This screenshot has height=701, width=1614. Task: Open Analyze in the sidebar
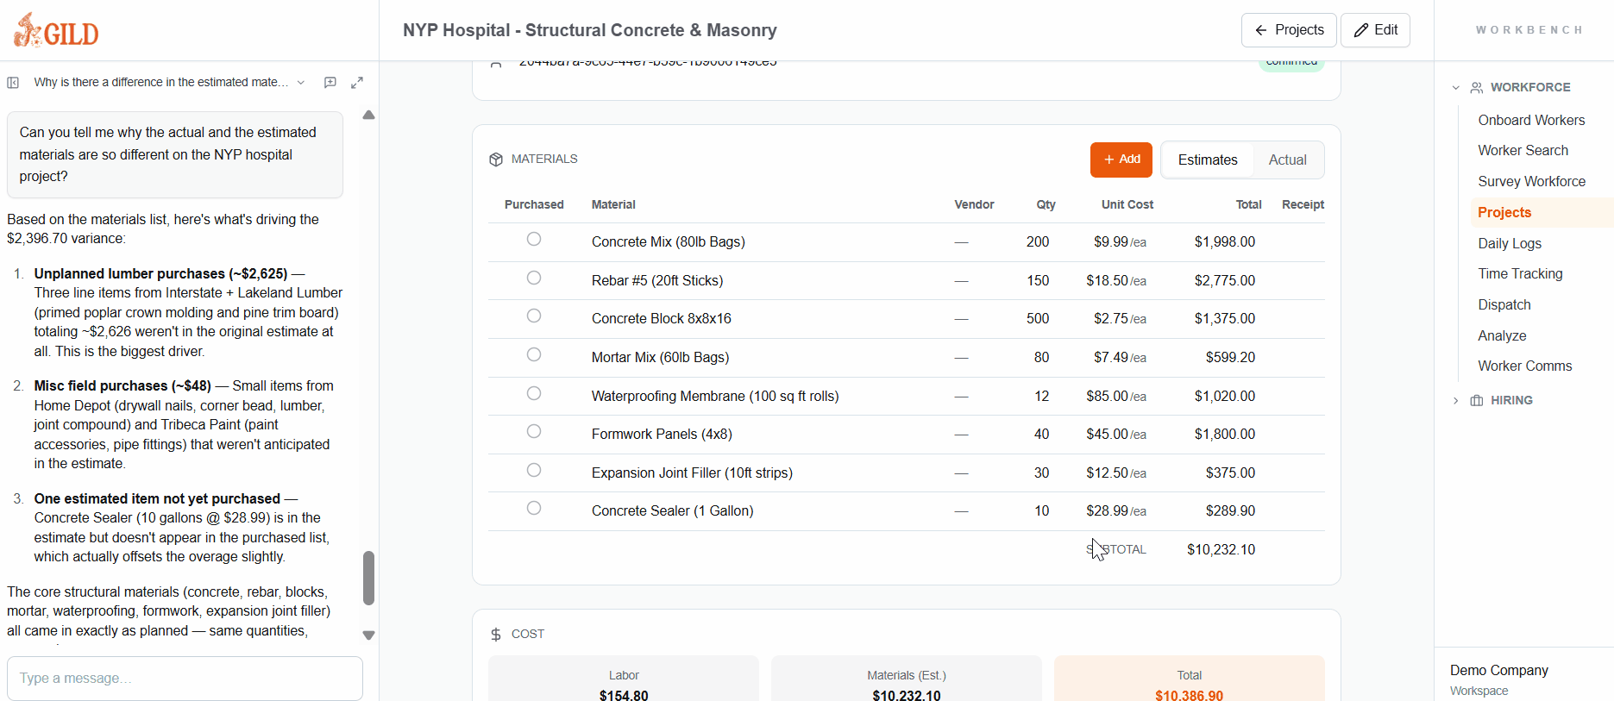[1502, 336]
